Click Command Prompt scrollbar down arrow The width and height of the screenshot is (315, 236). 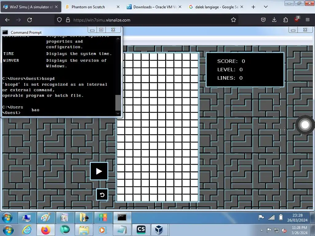click(x=118, y=113)
